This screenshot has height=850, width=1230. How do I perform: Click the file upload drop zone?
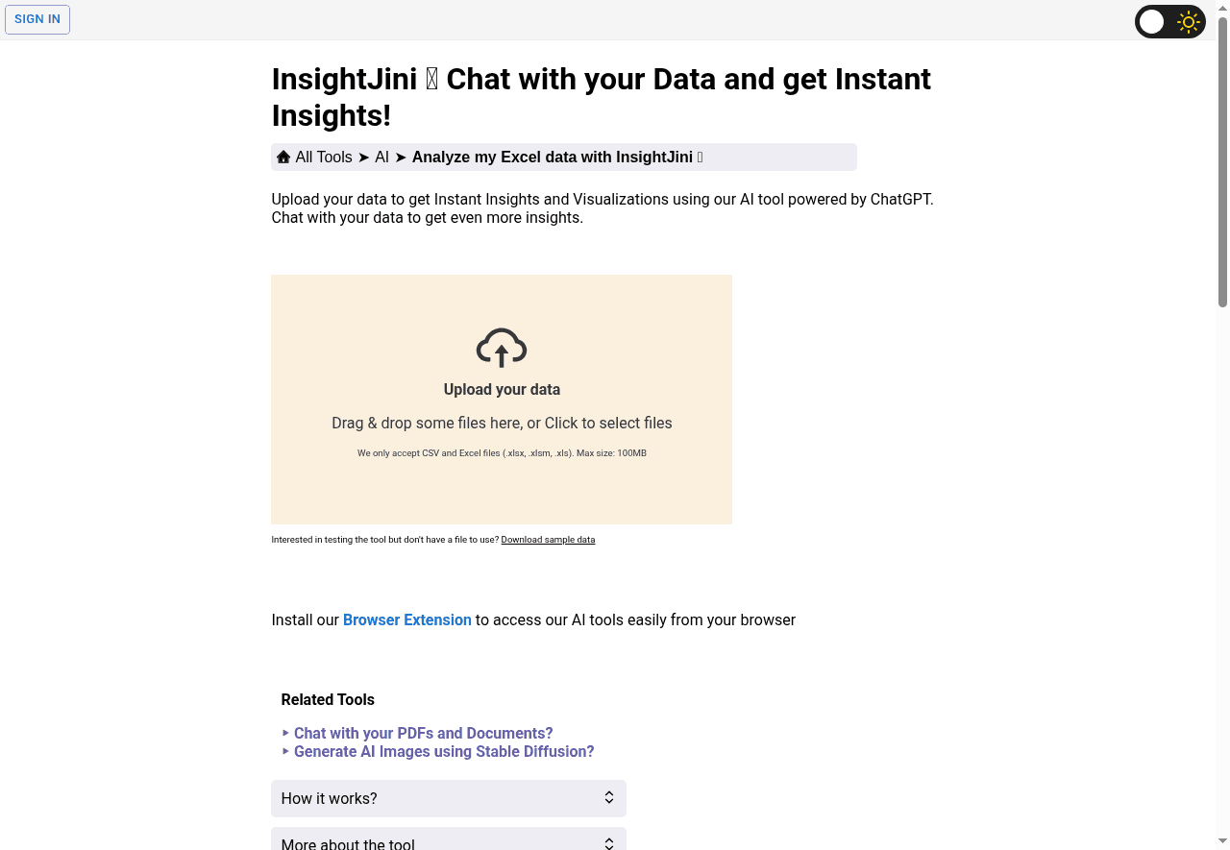coord(501,400)
